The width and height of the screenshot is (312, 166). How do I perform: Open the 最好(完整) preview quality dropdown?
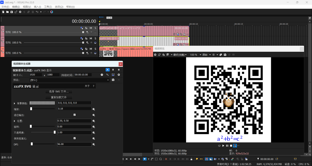pos(180,55)
